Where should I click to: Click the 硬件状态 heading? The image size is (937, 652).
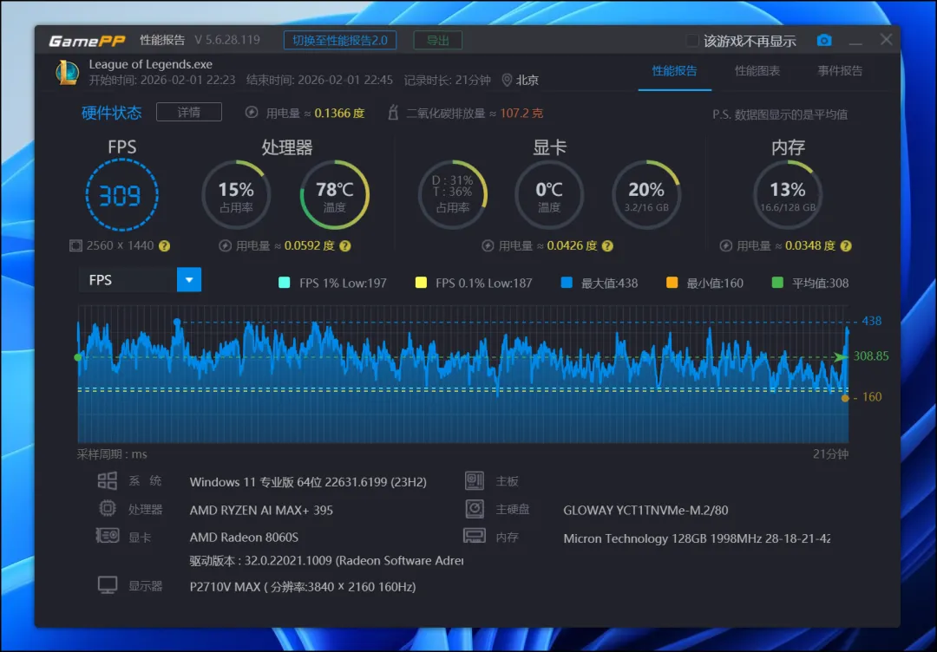(112, 113)
